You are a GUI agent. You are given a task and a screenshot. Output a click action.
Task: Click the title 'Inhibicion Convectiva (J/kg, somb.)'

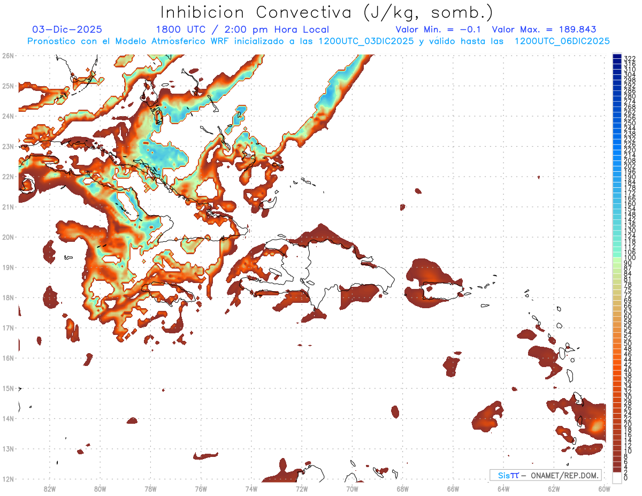[x=327, y=12]
